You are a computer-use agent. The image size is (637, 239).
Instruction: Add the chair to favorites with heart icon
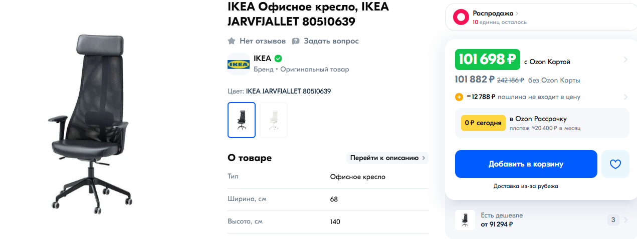[615, 164]
